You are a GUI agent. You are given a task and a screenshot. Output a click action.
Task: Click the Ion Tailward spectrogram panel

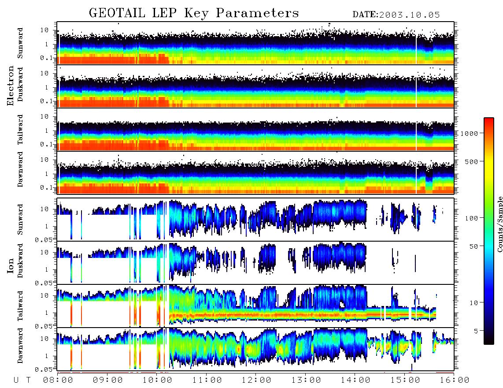[x=255, y=306]
